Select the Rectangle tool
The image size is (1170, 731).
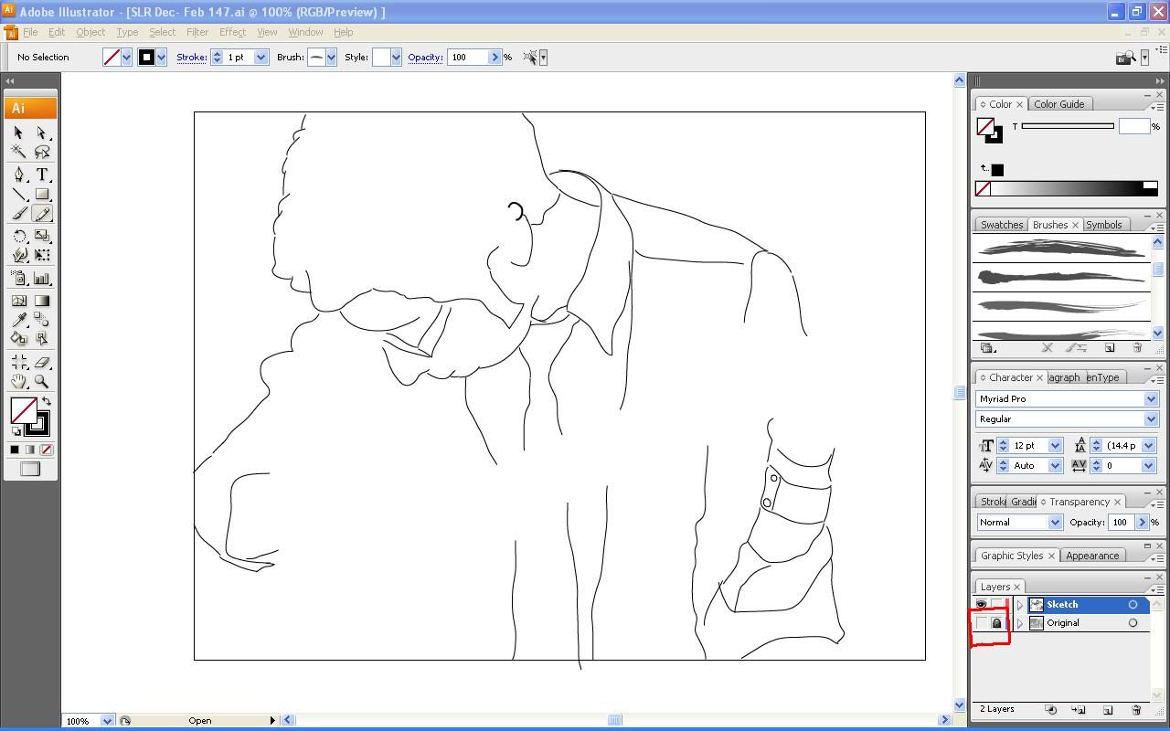pos(42,194)
